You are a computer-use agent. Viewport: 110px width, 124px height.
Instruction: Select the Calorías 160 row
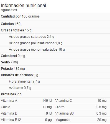click(55, 24)
